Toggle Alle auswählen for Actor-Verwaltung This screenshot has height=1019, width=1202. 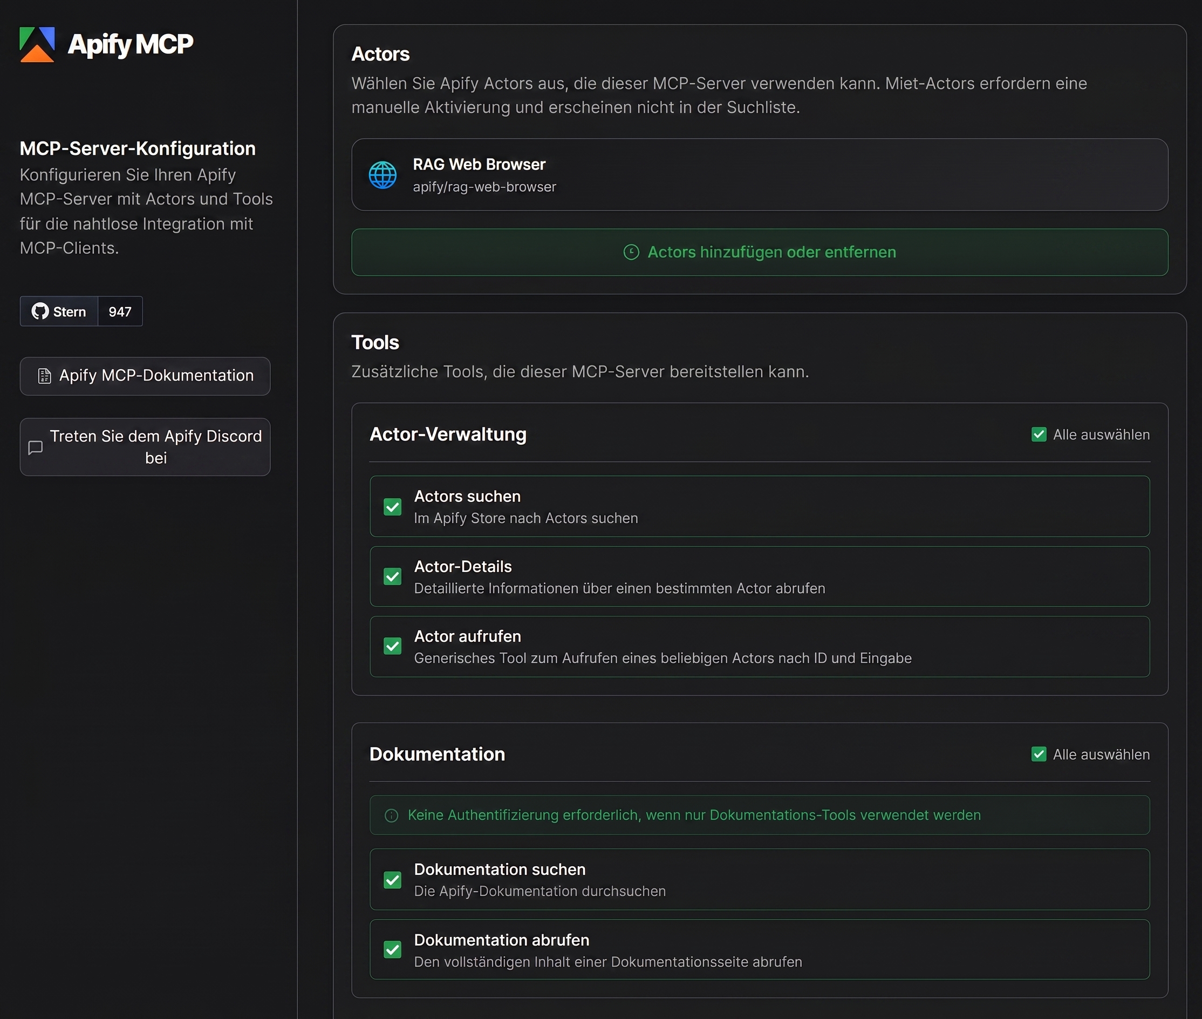[1039, 434]
